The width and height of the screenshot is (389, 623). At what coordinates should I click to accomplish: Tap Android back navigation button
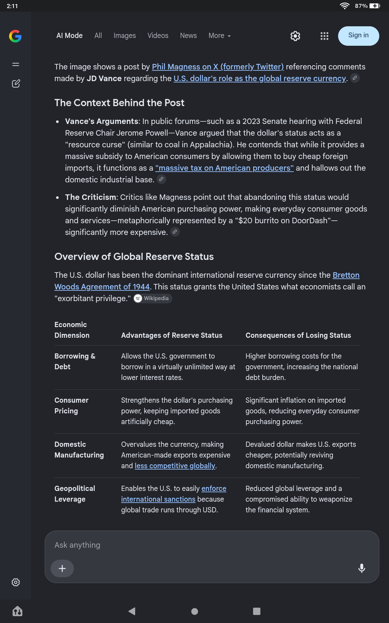pos(132,611)
